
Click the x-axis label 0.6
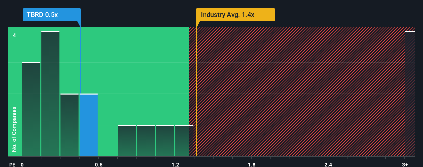(x=99, y=164)
